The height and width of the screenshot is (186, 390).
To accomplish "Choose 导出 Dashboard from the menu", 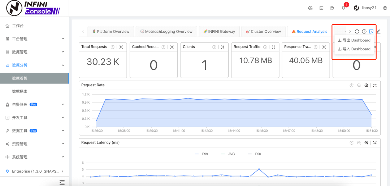I will [x=354, y=40].
